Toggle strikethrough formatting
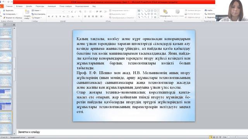The image size is (248, 139). pyautogui.click(x=64, y=16)
